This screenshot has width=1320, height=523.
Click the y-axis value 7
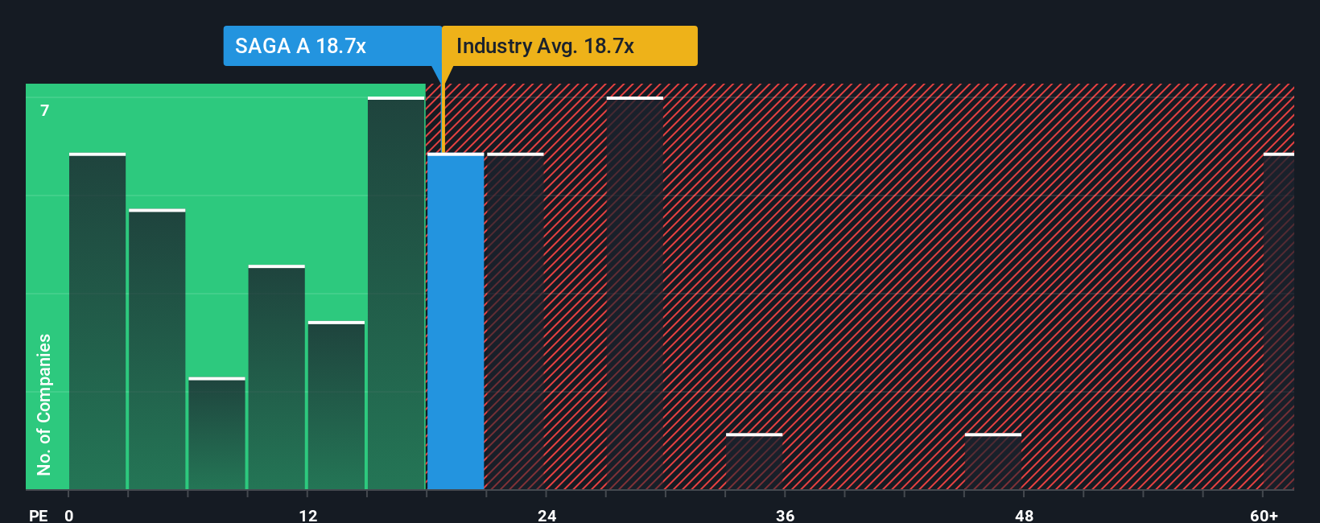point(45,110)
